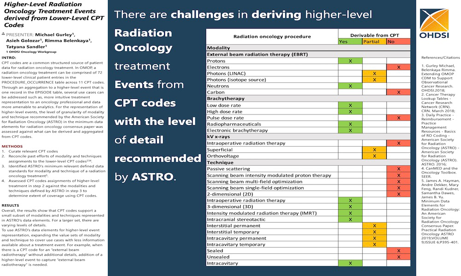Select the Technique section header row
Viewport: 461px width, 276px height.
point(307,162)
